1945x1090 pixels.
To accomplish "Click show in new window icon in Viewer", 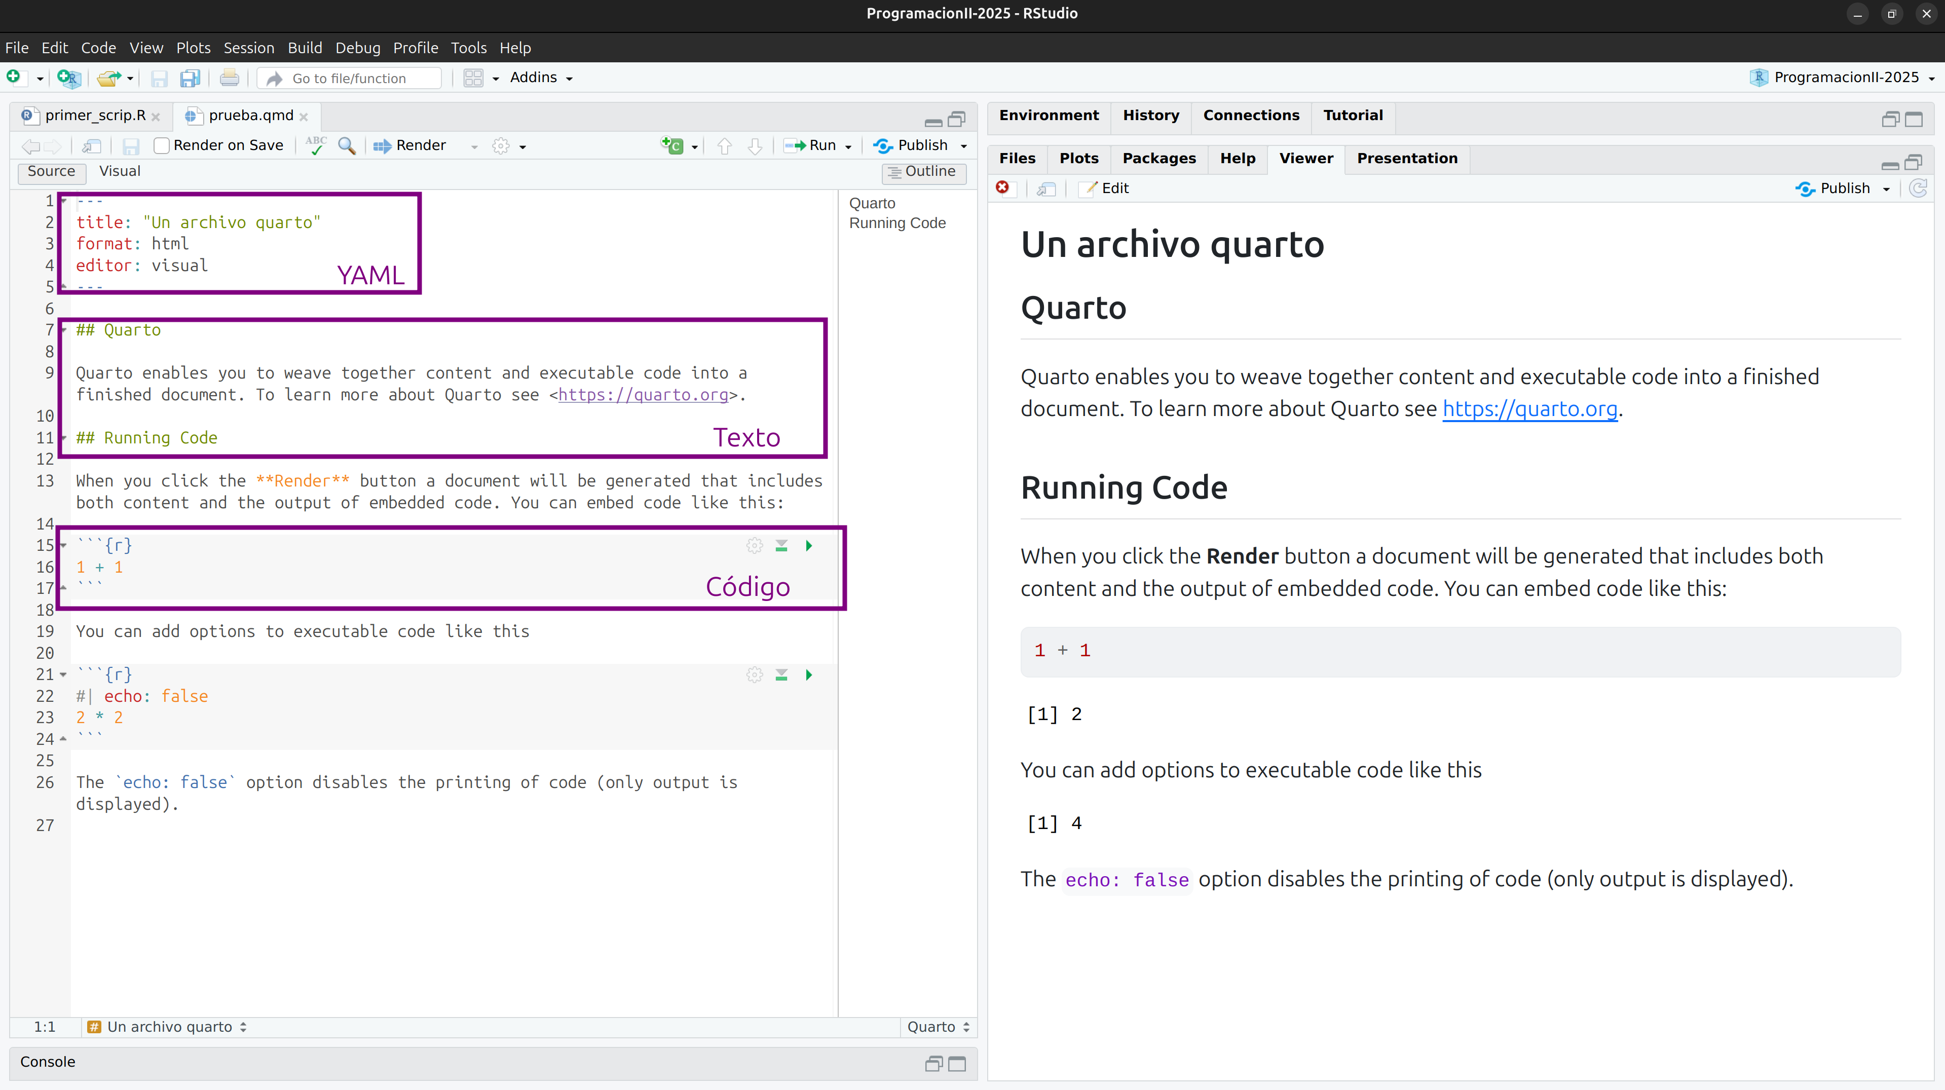I will coord(1046,189).
